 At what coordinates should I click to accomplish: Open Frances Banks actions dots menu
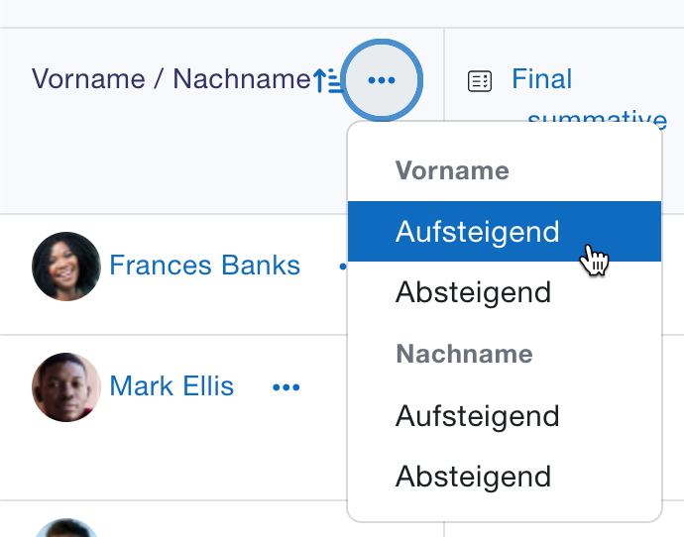click(343, 266)
